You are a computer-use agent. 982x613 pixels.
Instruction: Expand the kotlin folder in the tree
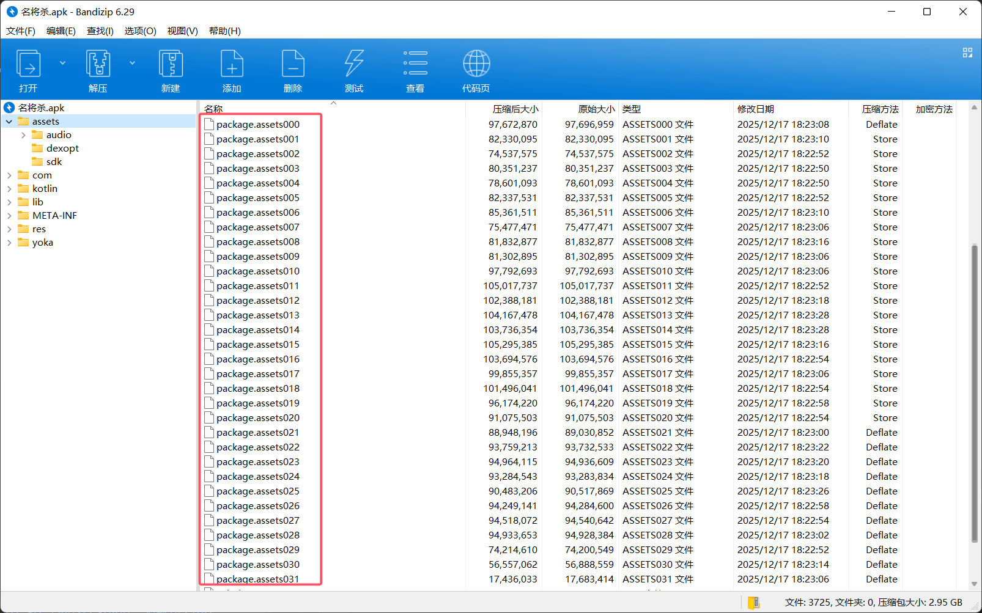9,189
